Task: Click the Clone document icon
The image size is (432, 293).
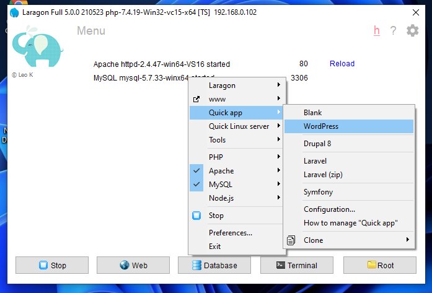Action: pyautogui.click(x=291, y=240)
